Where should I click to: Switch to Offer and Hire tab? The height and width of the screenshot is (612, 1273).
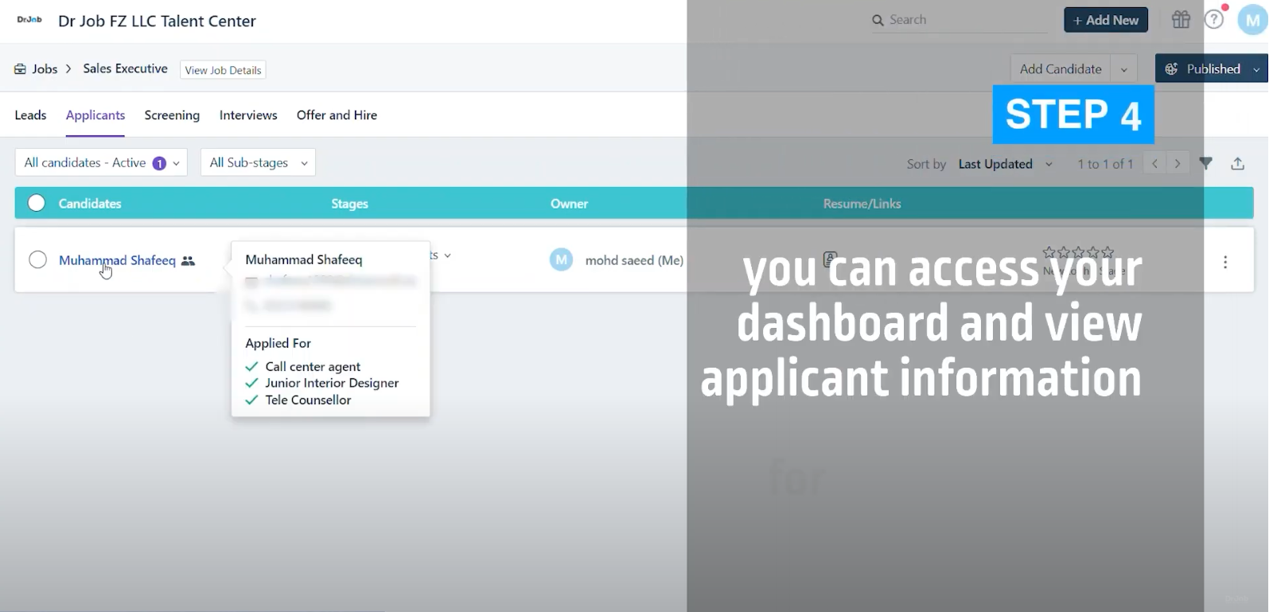click(337, 115)
